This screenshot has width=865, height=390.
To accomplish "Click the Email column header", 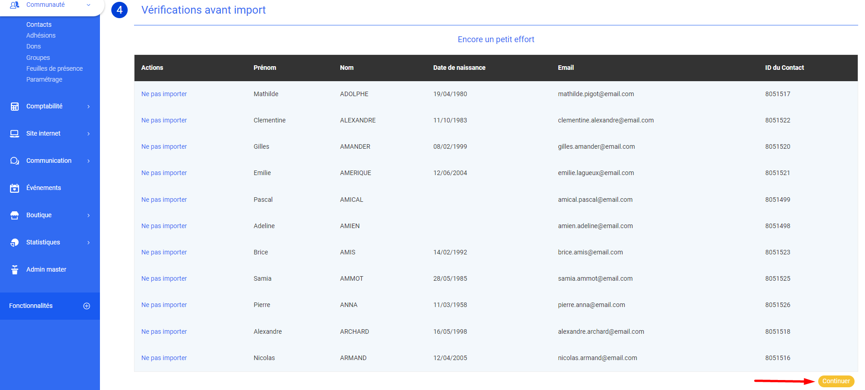I will point(566,68).
